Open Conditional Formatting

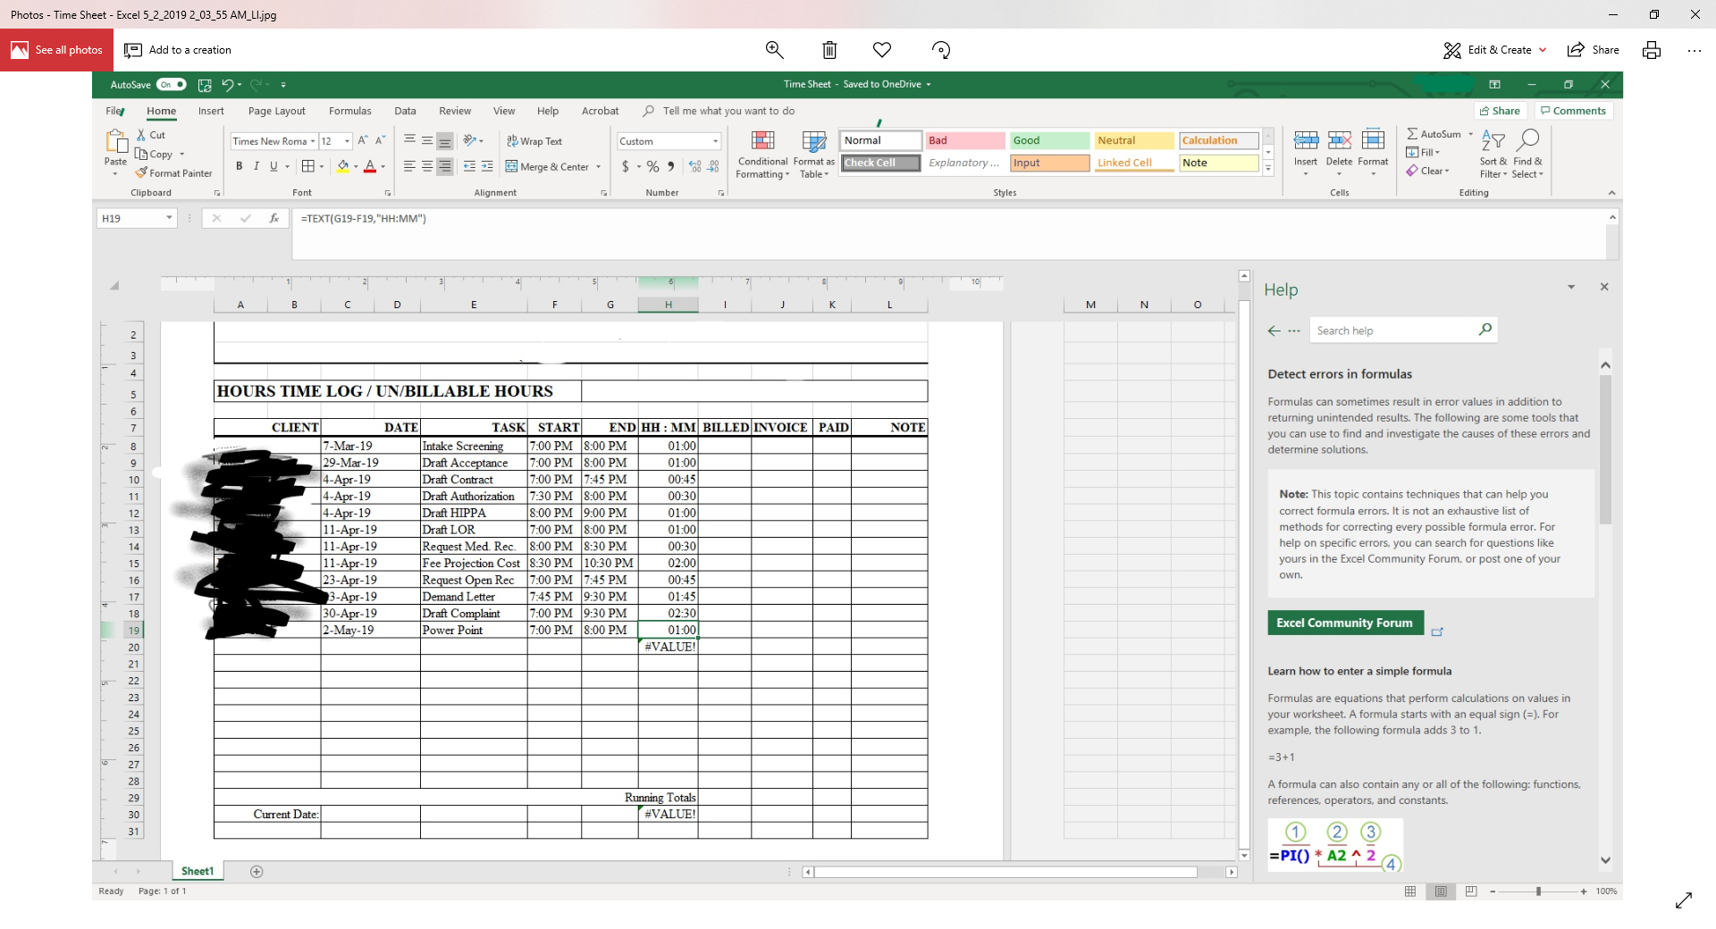pyautogui.click(x=762, y=154)
